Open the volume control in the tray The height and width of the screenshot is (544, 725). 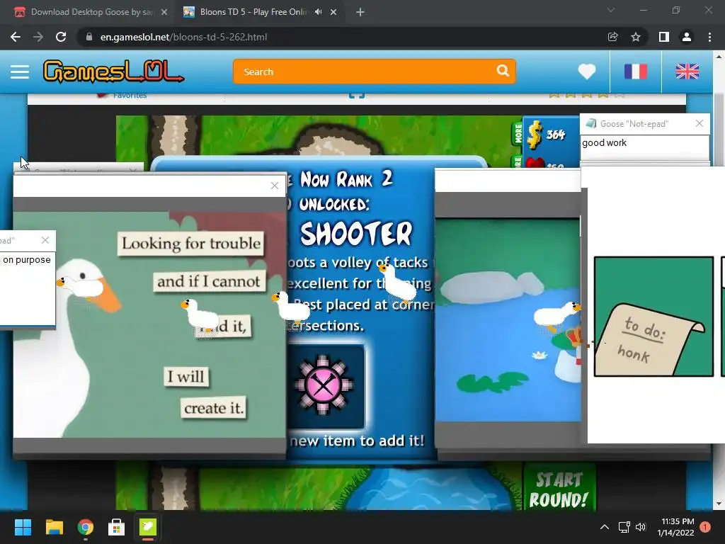click(x=641, y=527)
